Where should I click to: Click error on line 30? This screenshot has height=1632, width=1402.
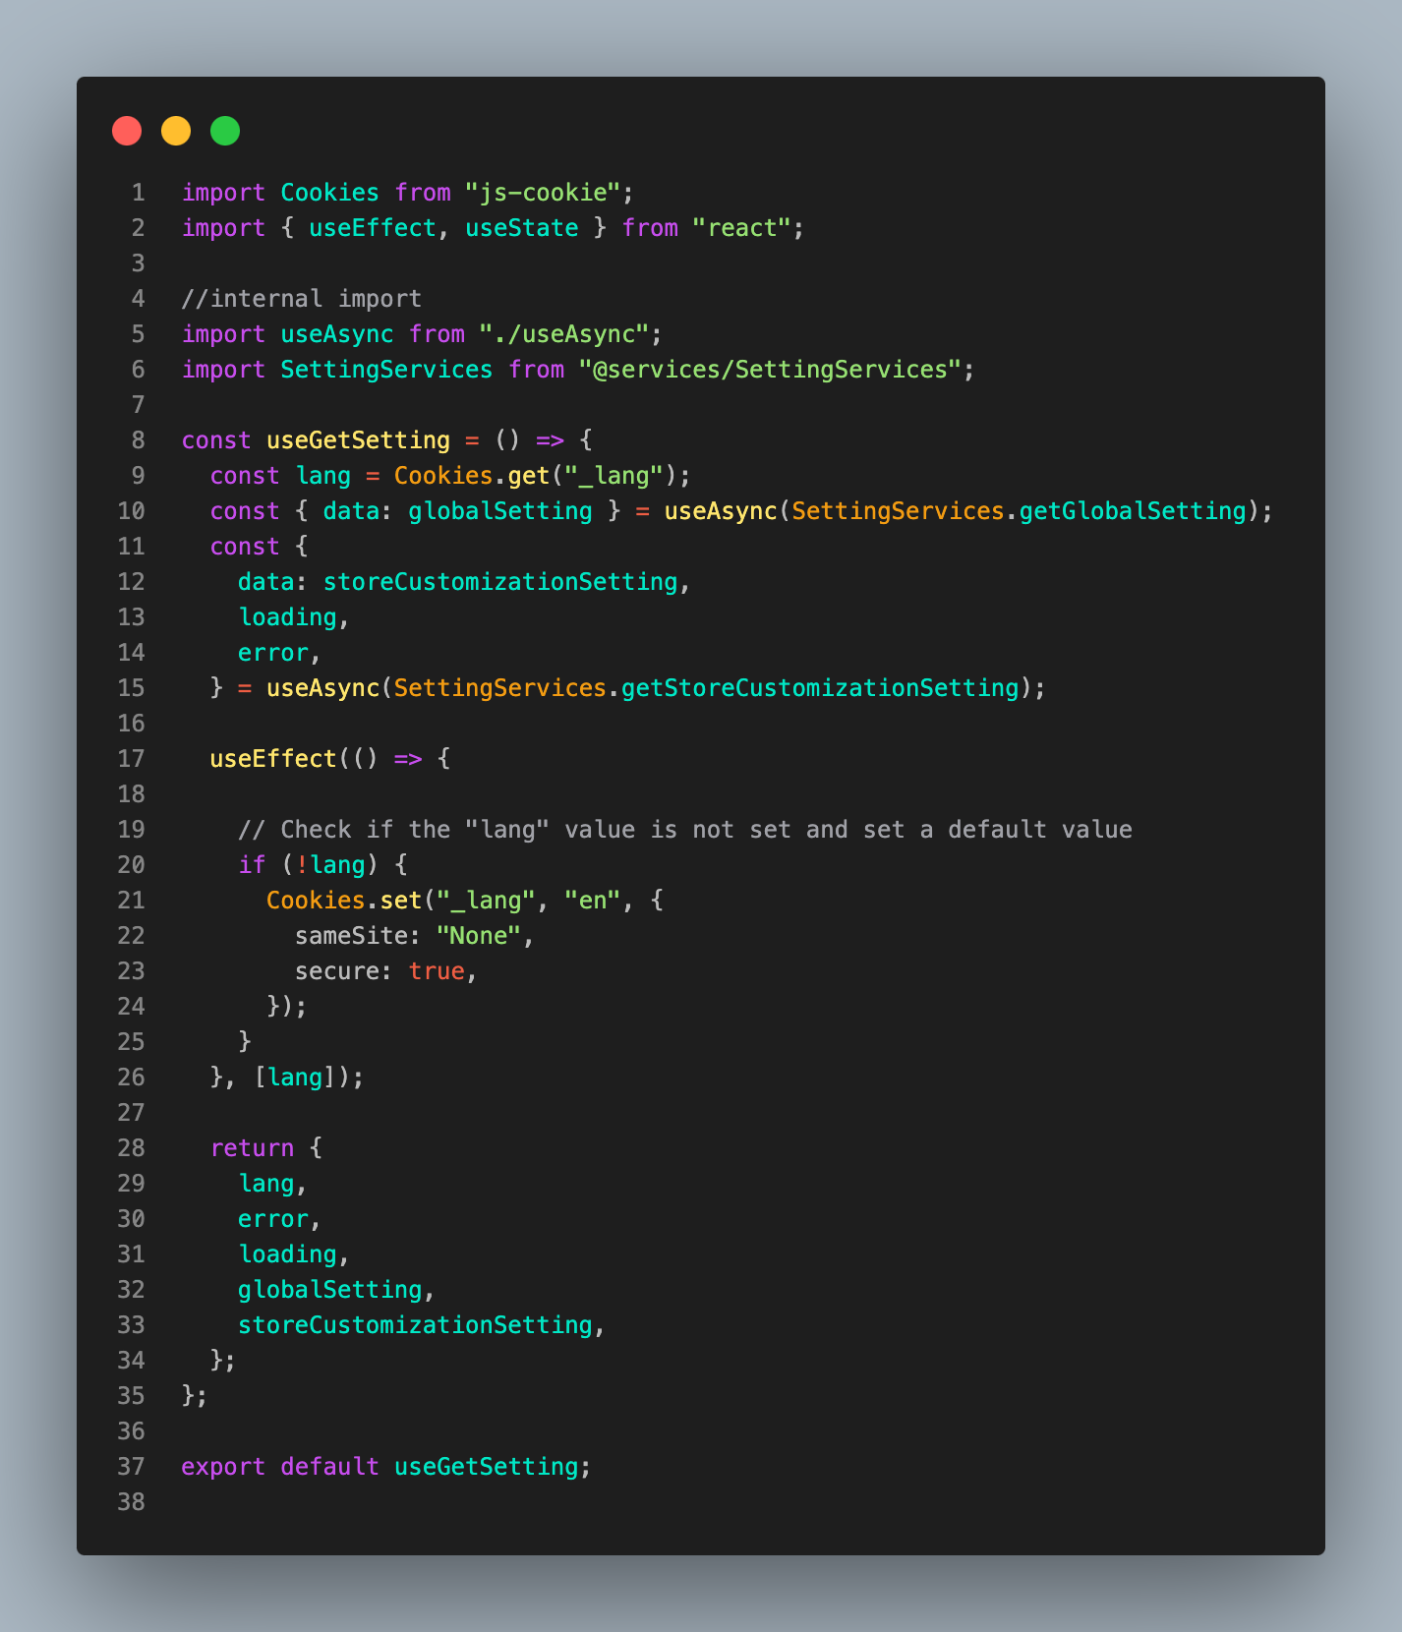coord(273,1219)
